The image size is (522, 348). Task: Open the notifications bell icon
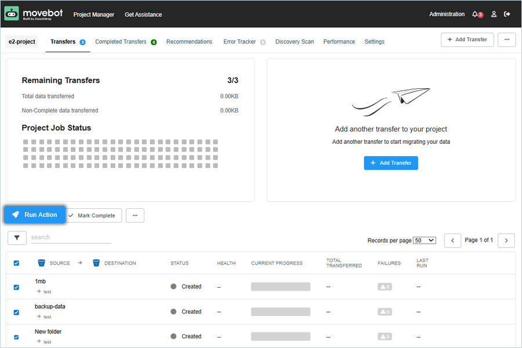[x=475, y=14]
